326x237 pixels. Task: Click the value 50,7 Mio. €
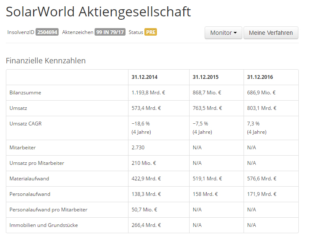tap(144, 210)
